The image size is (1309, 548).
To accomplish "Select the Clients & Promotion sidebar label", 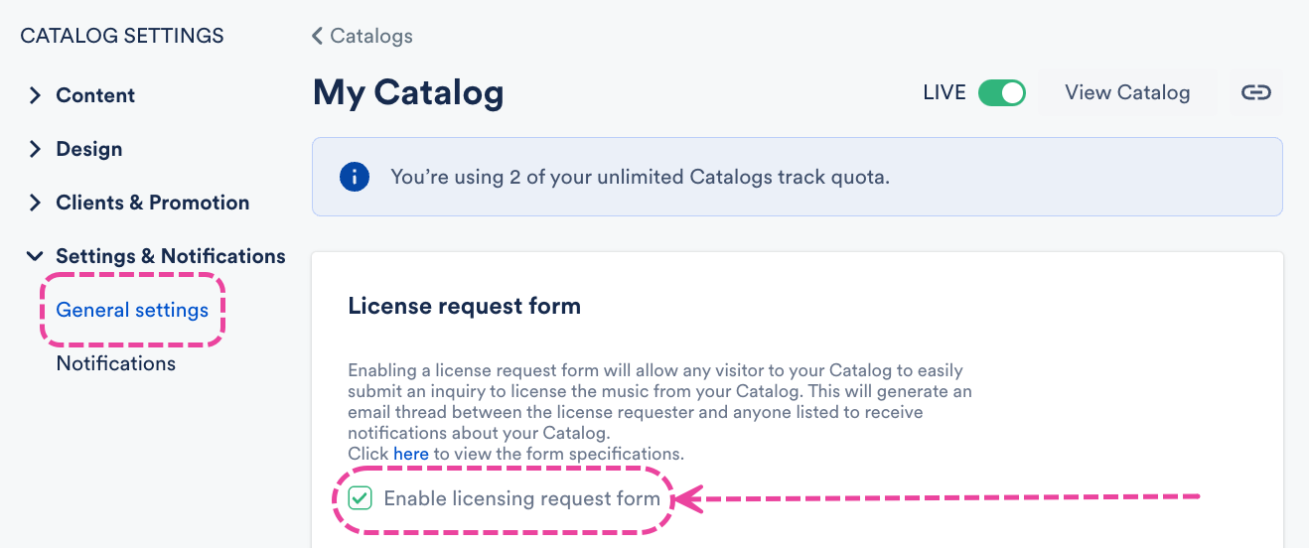I will (153, 203).
